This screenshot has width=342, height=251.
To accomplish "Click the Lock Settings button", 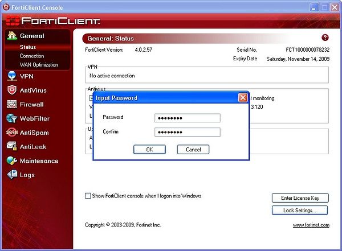I will [x=300, y=210].
